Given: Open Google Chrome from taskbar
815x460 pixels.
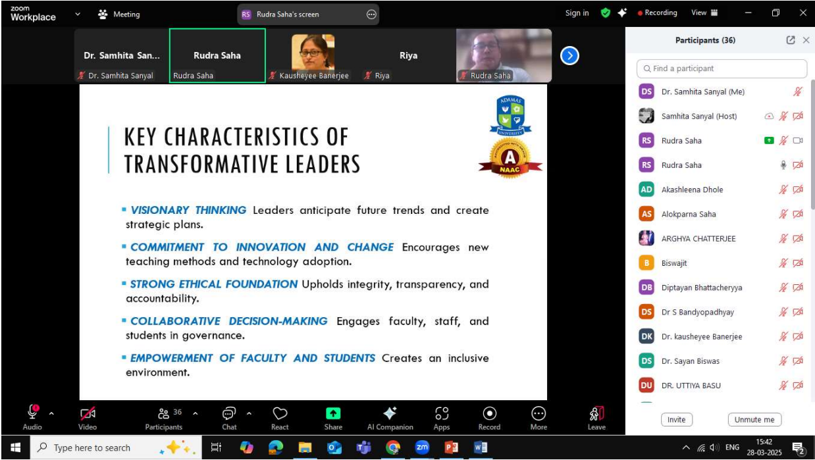Looking at the screenshot, I should [393, 447].
